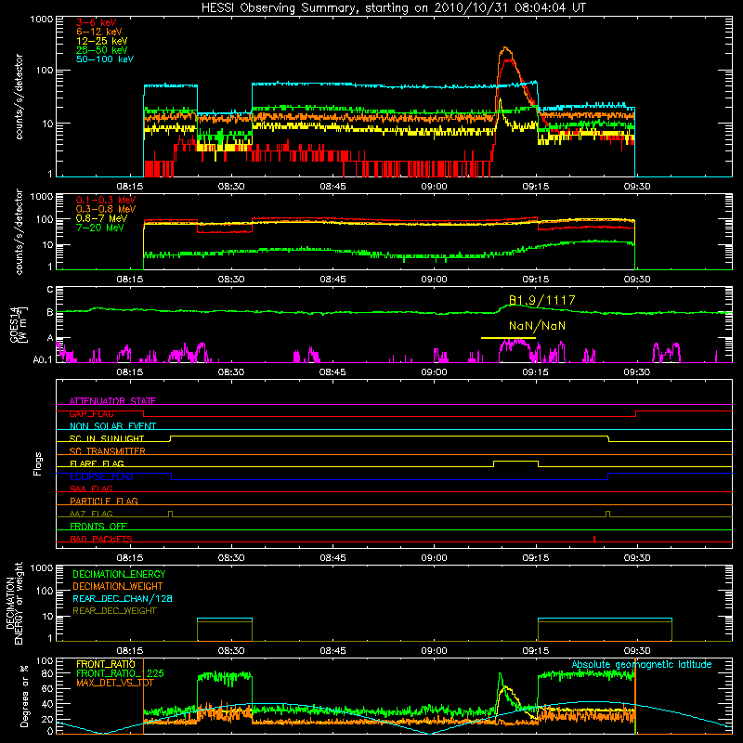Click the B1.9/1117 flare annotation
The width and height of the screenshot is (743, 743).
[x=542, y=300]
